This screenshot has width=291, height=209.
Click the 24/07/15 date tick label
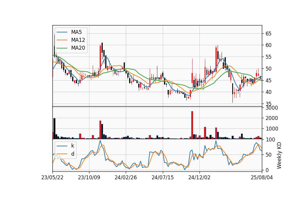[162, 178]
